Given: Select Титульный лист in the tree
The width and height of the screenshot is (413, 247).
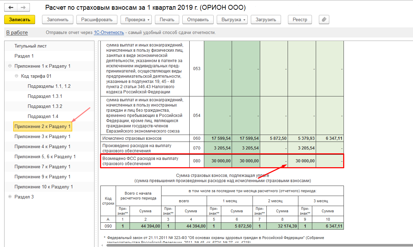Looking at the screenshot, I should click(31, 46).
